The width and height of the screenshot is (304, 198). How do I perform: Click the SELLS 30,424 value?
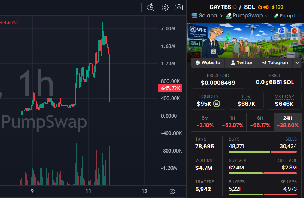pyautogui.click(x=288, y=146)
